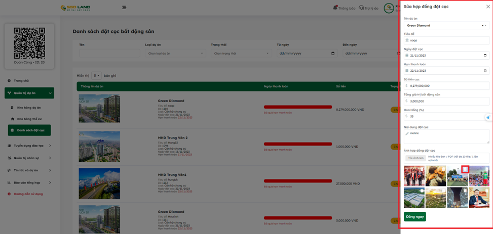This screenshot has width=493, height=234.
Task: Open Chọn loại dự án dropdown
Action: [x=175, y=53]
